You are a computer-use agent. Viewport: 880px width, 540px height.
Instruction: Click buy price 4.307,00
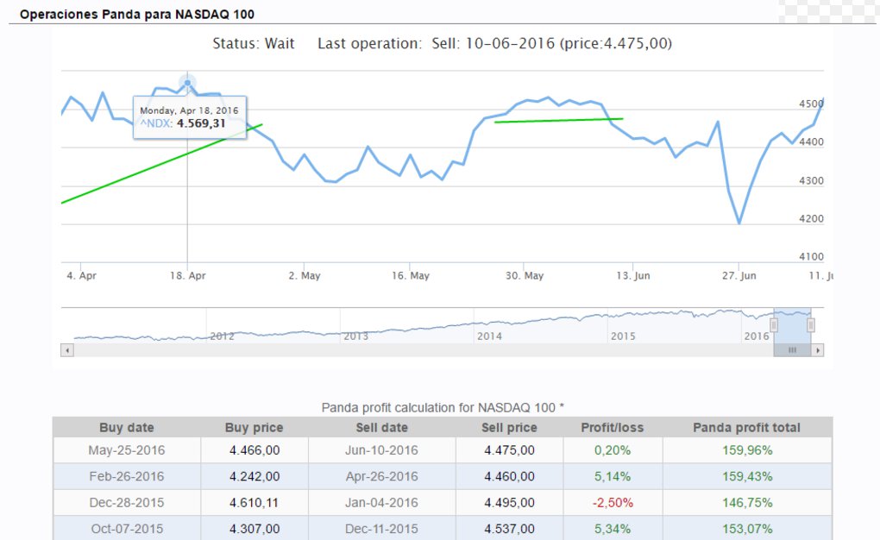(255, 529)
